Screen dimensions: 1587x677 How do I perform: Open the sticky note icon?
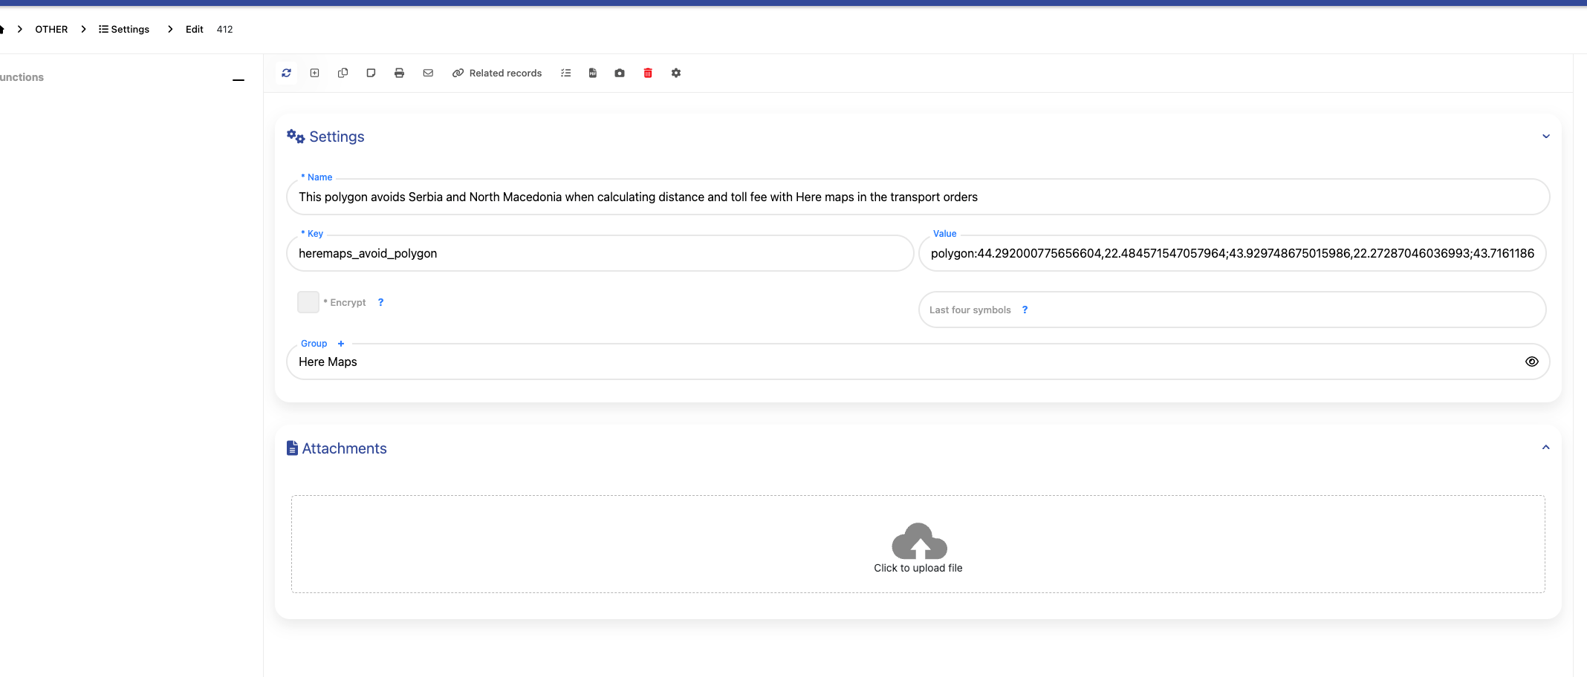click(371, 73)
